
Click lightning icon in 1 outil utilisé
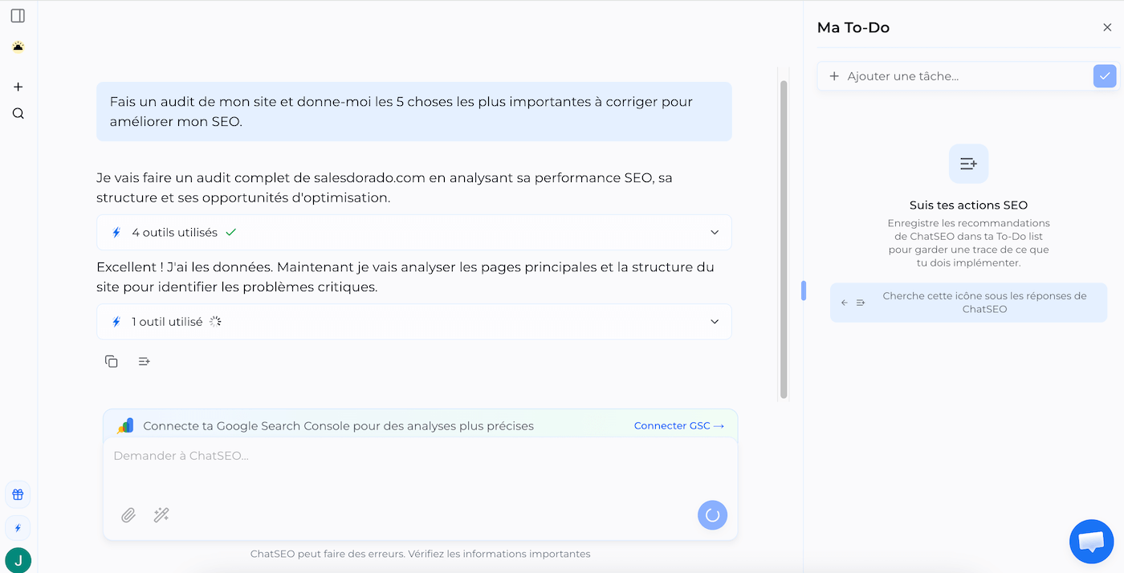click(116, 321)
